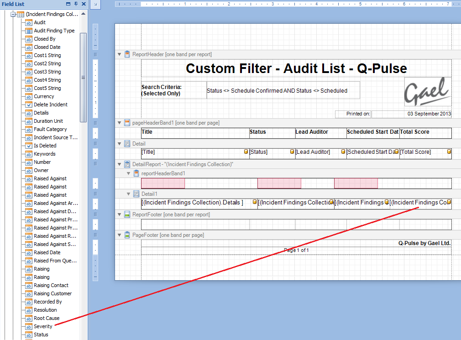Select the pageHeaderBand1 band icon
461x340 pixels.
click(127, 123)
